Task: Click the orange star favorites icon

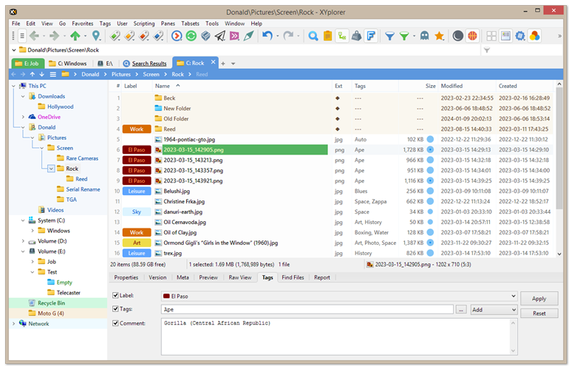Action: pos(439,35)
